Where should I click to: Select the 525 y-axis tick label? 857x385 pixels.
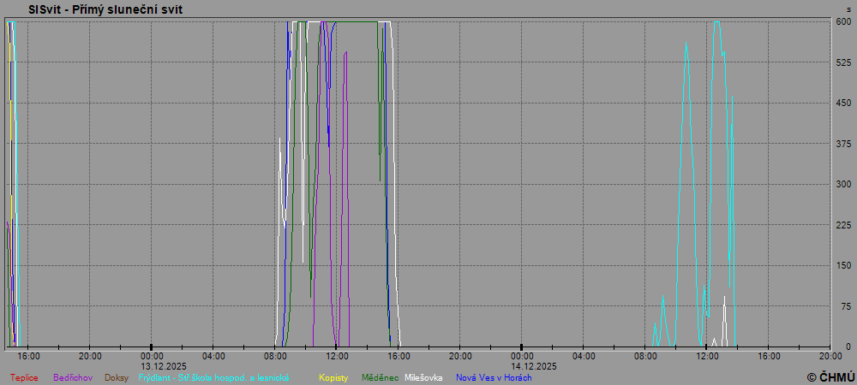tap(843, 62)
